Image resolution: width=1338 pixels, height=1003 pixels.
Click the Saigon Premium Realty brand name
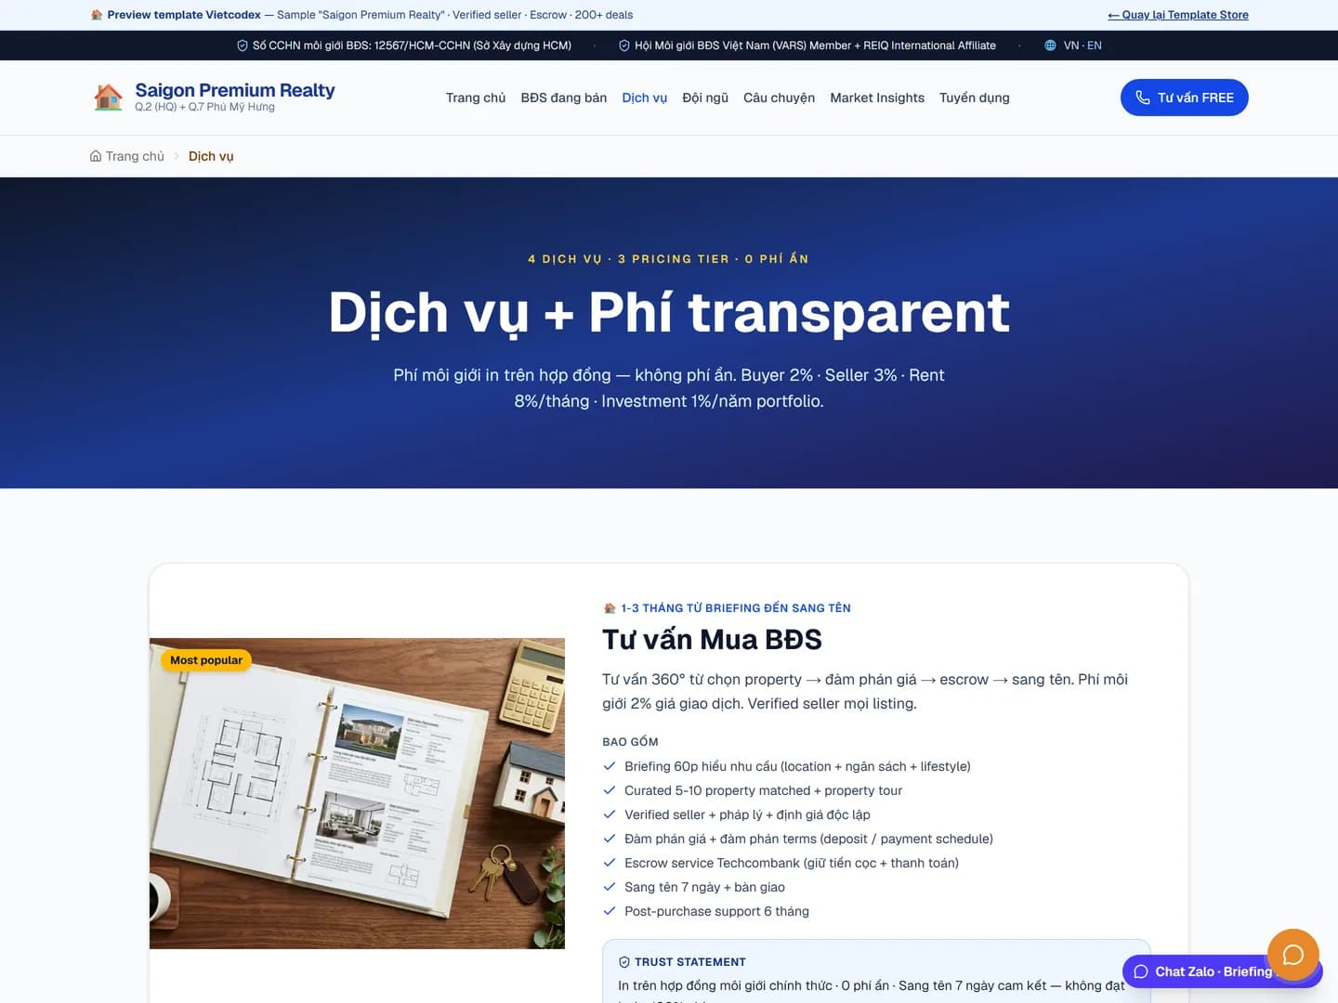tap(235, 90)
